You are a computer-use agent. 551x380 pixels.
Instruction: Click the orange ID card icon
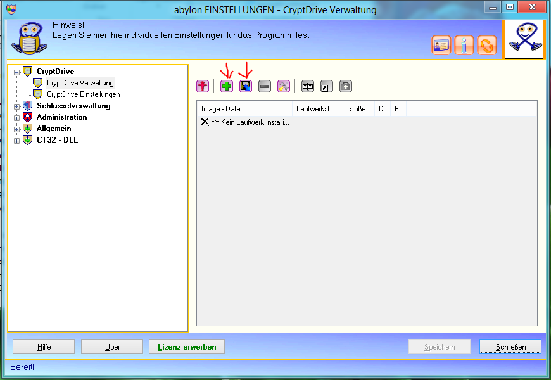(x=441, y=45)
